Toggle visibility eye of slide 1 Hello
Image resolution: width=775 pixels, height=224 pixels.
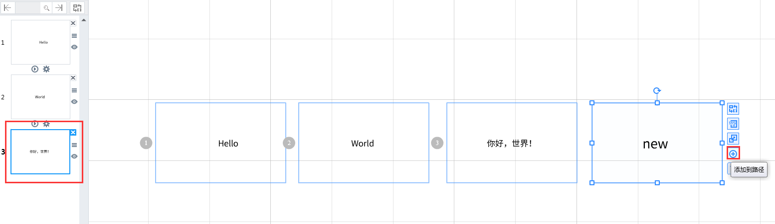74,47
